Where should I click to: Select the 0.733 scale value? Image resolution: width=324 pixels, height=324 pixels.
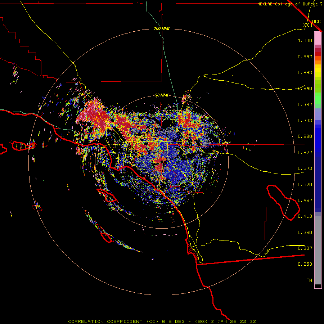305,121
